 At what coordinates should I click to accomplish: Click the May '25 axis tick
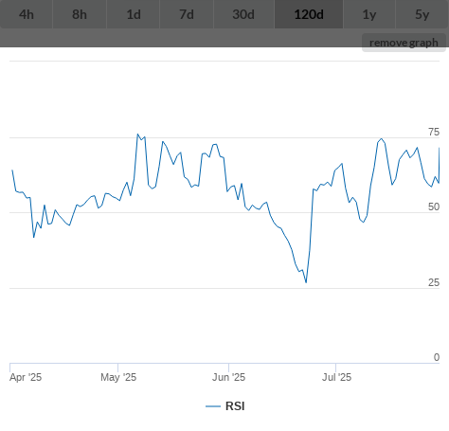pos(117,368)
